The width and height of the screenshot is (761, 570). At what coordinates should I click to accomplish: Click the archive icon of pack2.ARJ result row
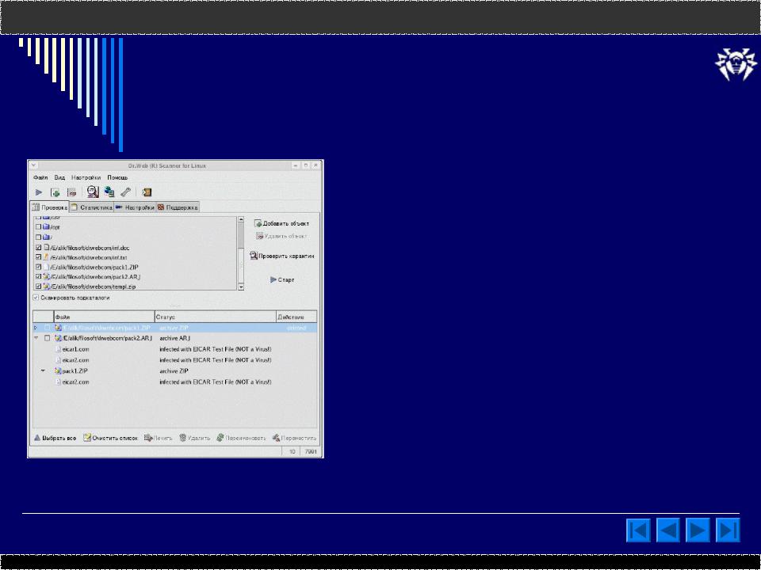(x=58, y=338)
